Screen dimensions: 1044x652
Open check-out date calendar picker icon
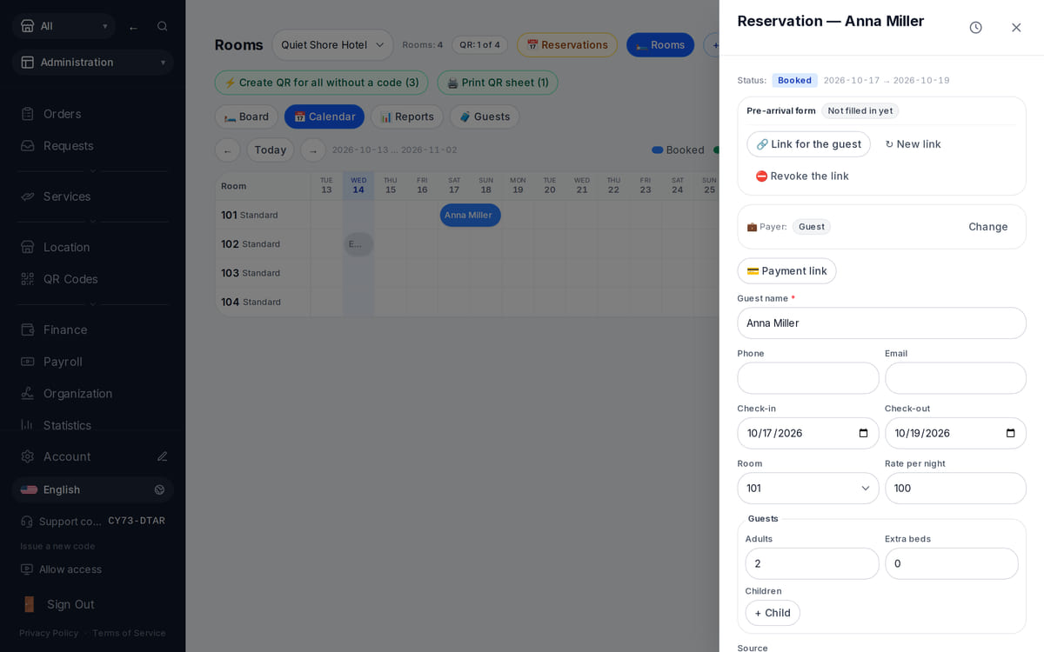tap(1010, 433)
